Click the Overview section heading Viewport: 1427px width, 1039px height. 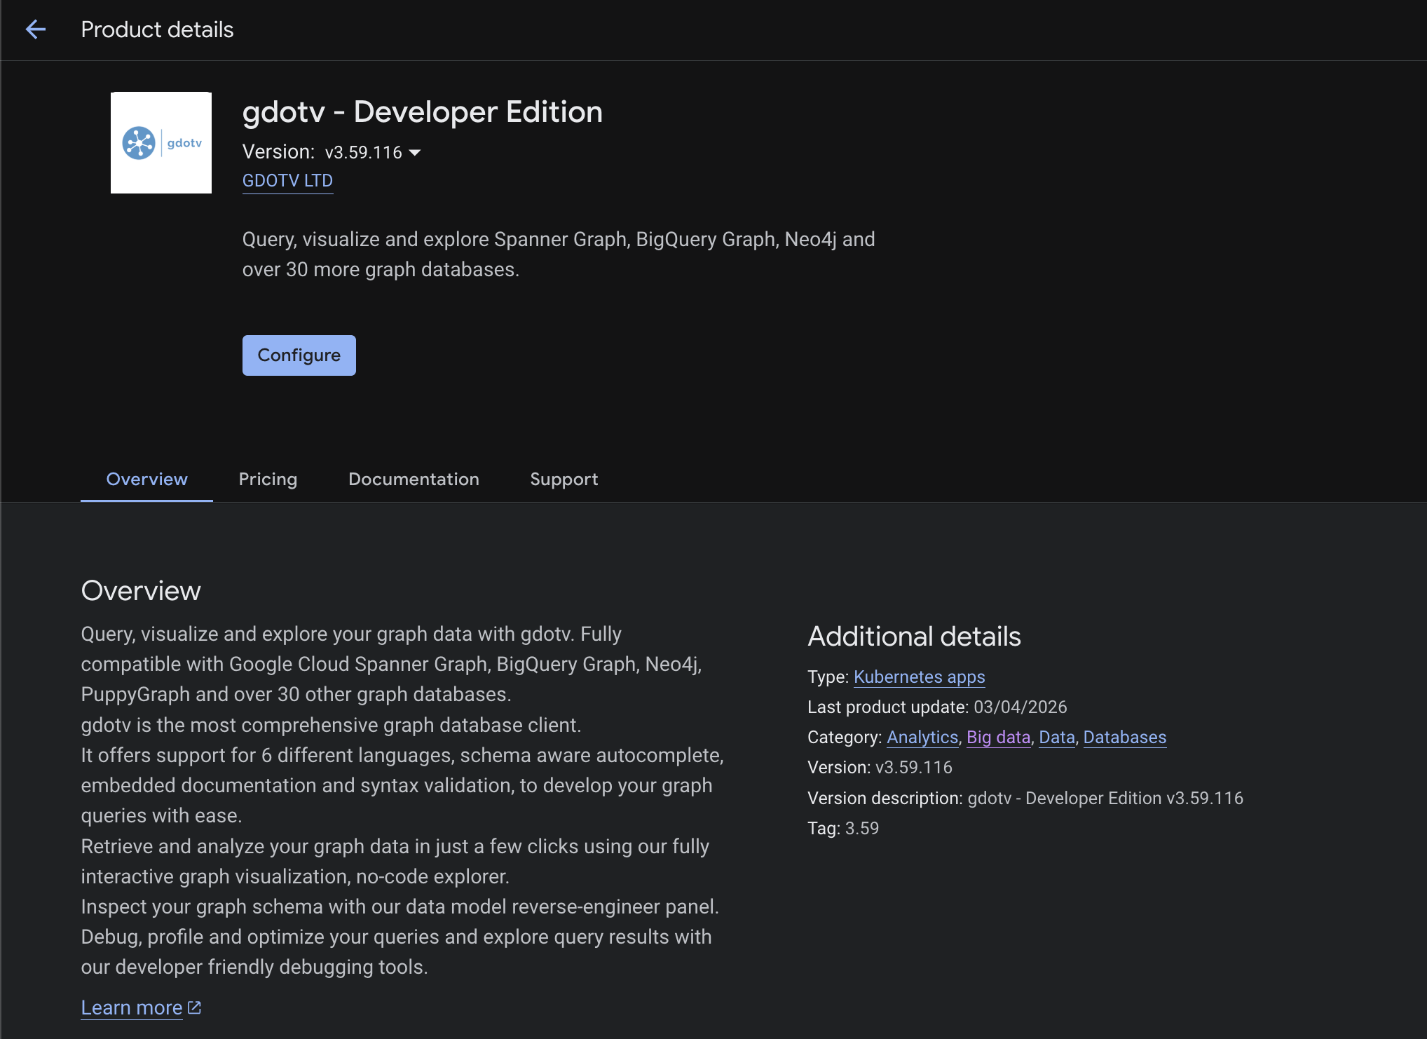140,590
